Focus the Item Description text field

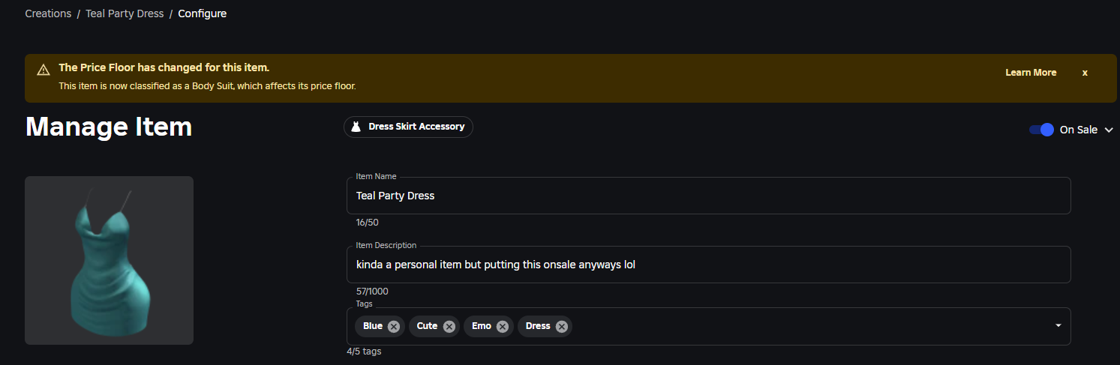coord(708,265)
